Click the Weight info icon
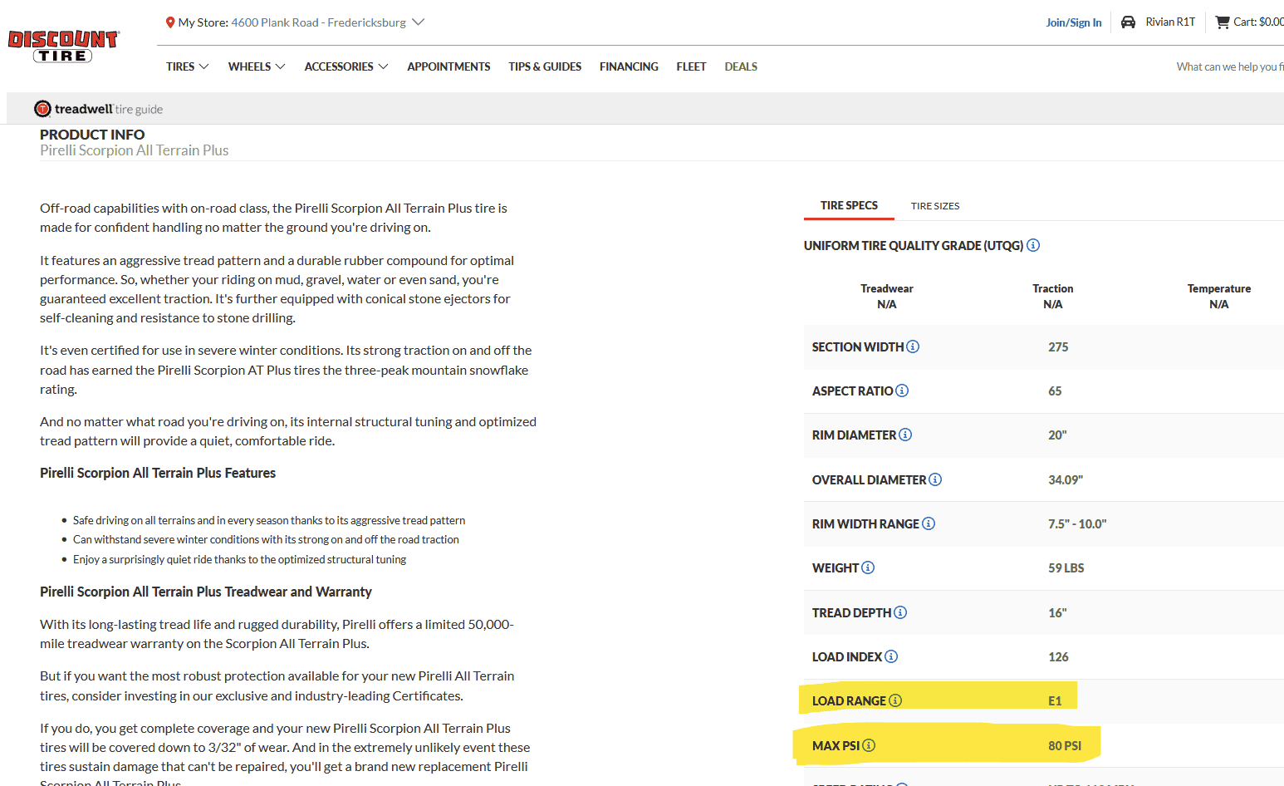 tap(868, 567)
